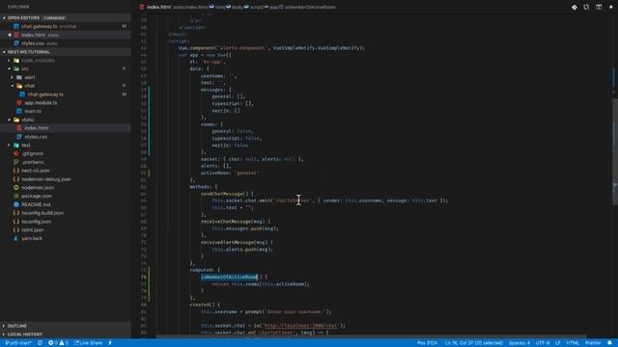Collapse the static folder

[x=28, y=120]
